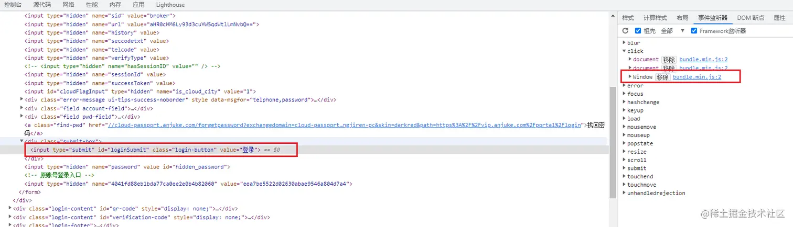Expand the touchmove event listeners

(x=624, y=185)
